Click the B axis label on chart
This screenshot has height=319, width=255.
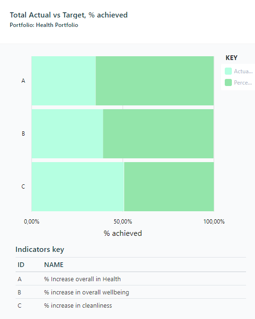[x=24, y=134]
